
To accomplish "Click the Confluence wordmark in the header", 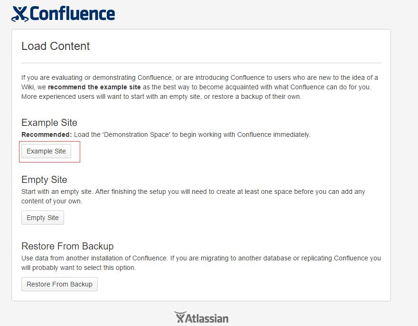I will click(x=73, y=13).
